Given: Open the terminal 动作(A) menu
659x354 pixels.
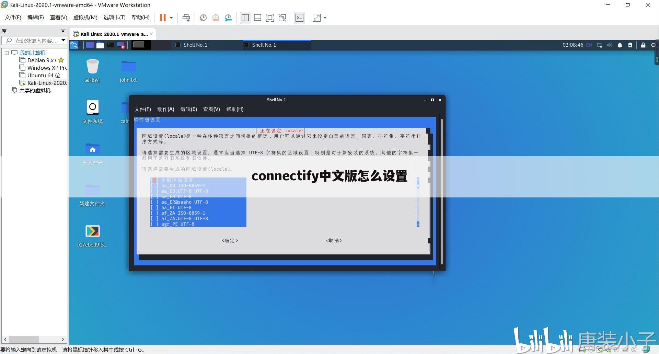Looking at the screenshot, I should [x=166, y=109].
